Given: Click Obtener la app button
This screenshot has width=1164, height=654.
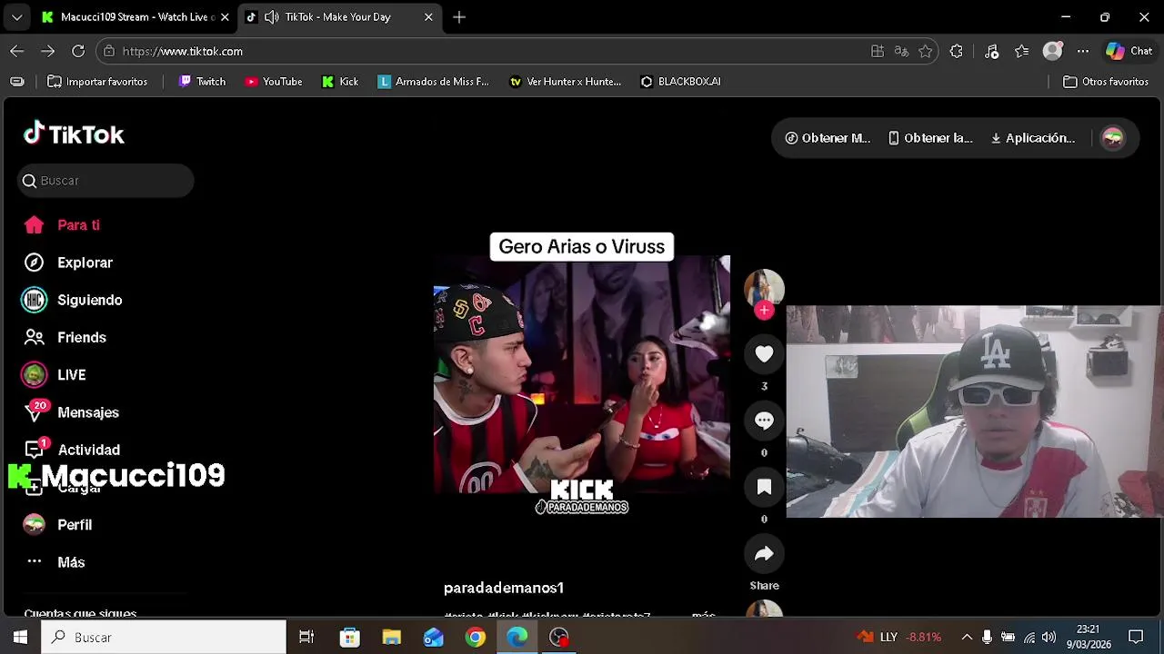Looking at the screenshot, I should click(x=930, y=138).
